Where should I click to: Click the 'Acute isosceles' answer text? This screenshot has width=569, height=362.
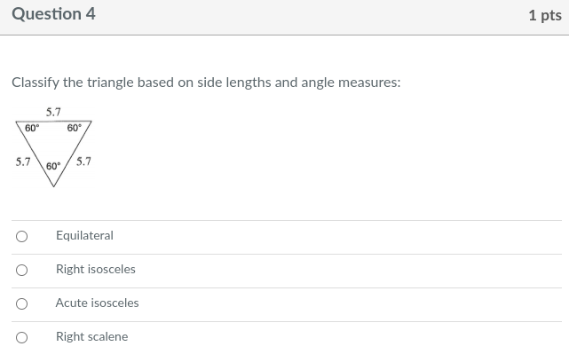(97, 303)
